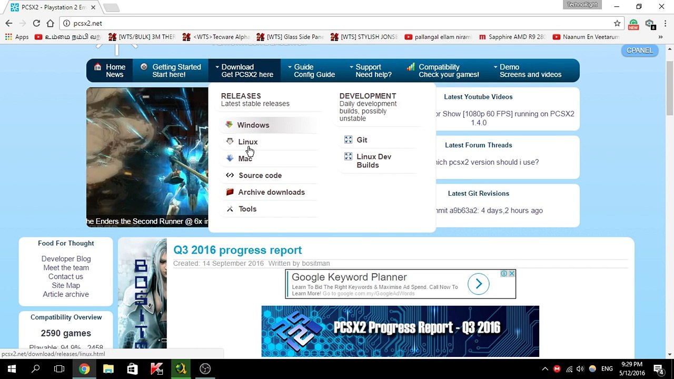Screen dimensions: 674x379
Task: Reload the page with refresh icon
Action: coord(36,23)
